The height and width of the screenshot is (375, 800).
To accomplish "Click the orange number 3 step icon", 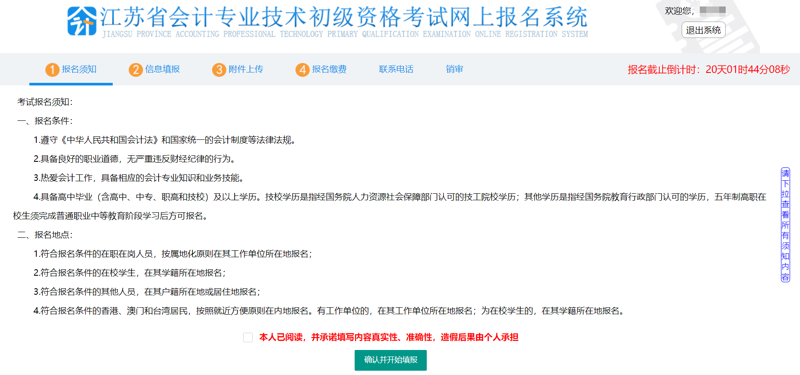I will pyautogui.click(x=219, y=69).
